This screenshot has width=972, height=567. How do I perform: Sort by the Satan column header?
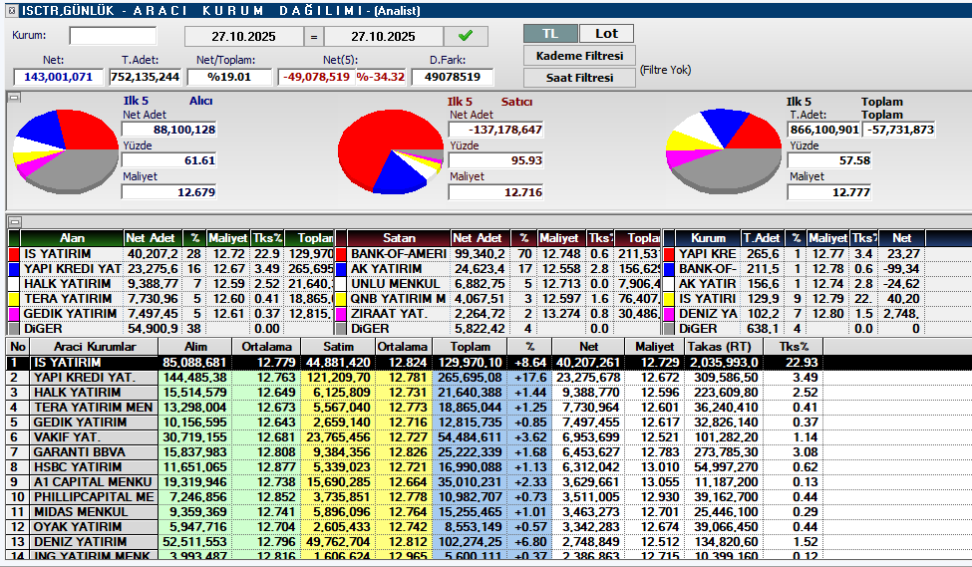pos(399,238)
